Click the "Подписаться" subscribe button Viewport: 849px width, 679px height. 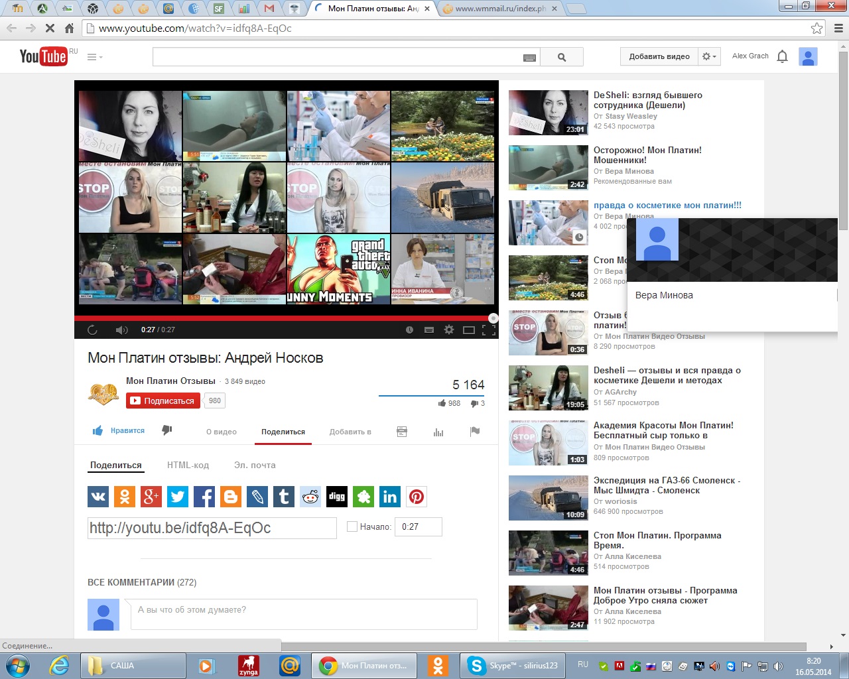pos(163,401)
